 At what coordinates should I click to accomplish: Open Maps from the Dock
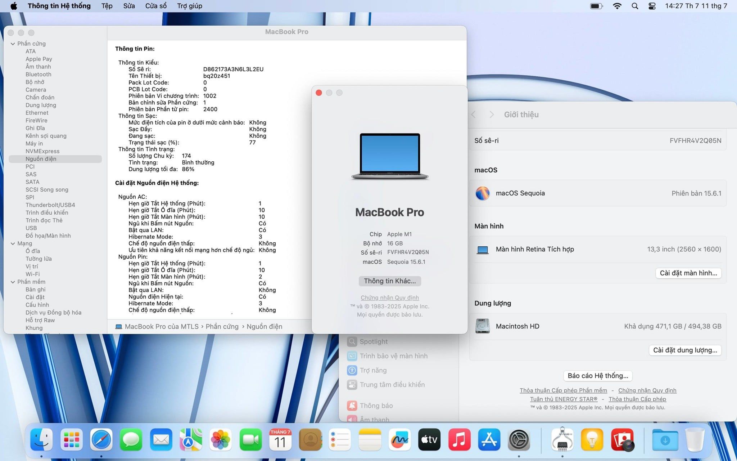coord(191,440)
